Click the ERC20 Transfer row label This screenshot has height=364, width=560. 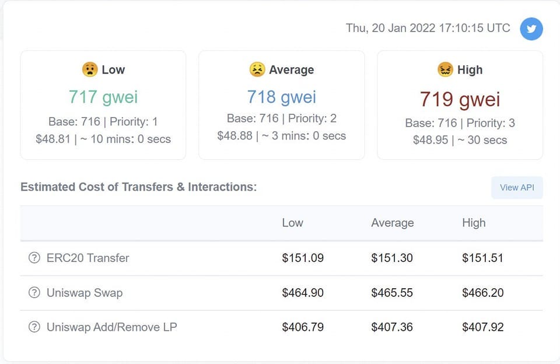tap(88, 258)
